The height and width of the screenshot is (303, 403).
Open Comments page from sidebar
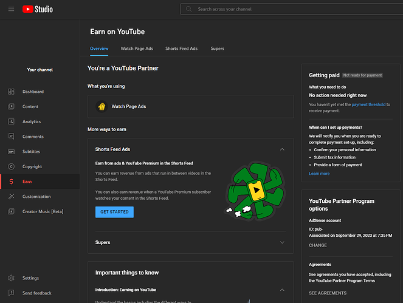click(x=40, y=137)
